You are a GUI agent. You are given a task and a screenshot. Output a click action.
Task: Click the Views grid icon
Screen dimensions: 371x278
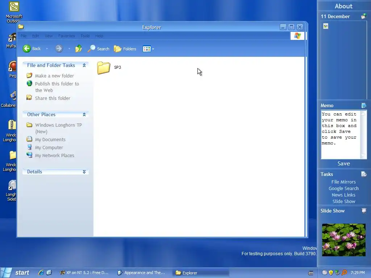pos(147,49)
